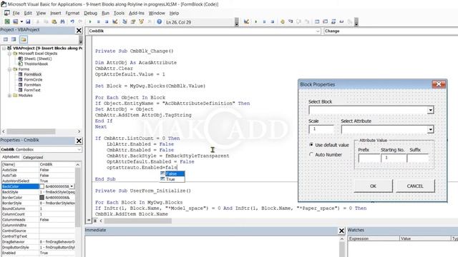Open Quick Watch with the glasses icon
The image size is (458, 257).
[341, 21]
